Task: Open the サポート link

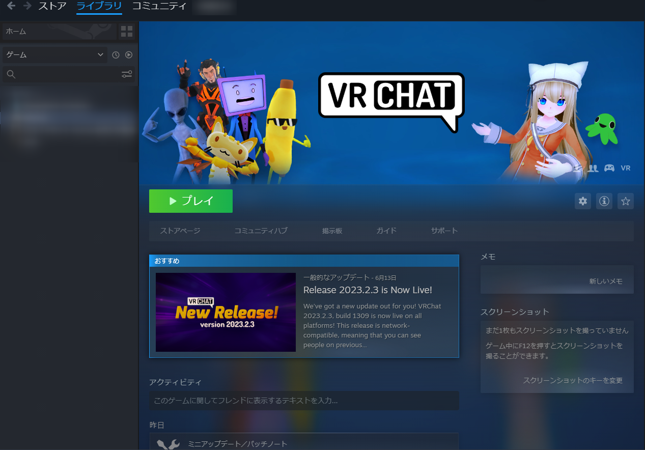Action: click(x=444, y=231)
